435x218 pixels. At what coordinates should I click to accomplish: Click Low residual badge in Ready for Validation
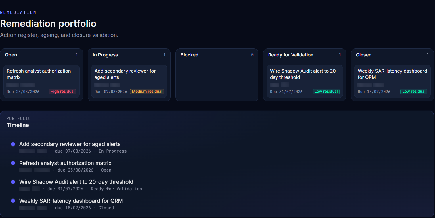[326, 92]
